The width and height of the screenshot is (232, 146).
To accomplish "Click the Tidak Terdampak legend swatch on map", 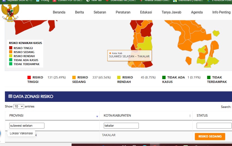I will pos(11,64).
